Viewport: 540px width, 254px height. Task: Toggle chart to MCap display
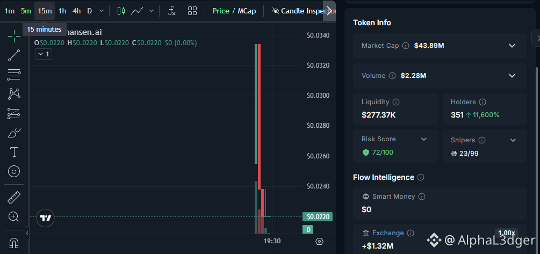(x=247, y=11)
